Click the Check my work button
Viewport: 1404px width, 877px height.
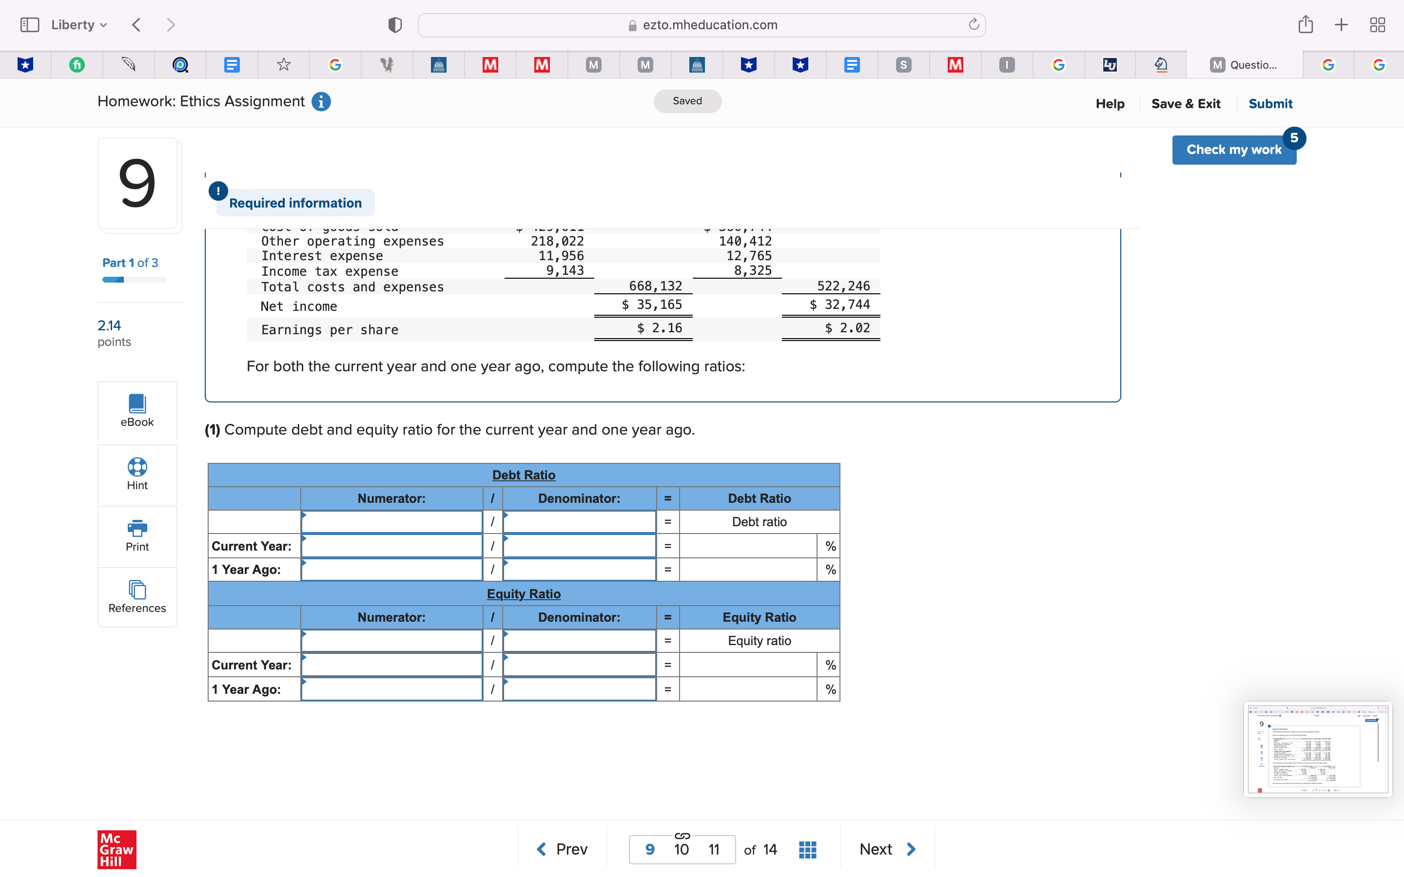point(1234,150)
